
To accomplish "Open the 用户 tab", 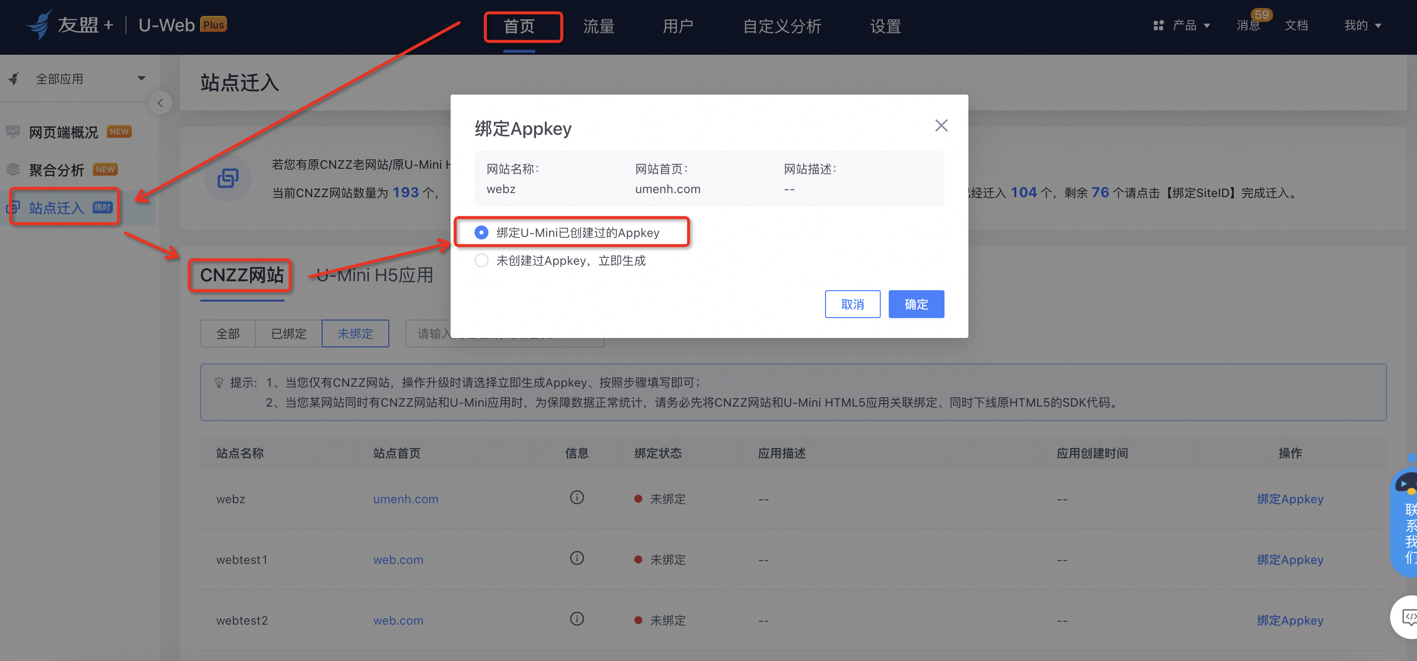I will [678, 26].
